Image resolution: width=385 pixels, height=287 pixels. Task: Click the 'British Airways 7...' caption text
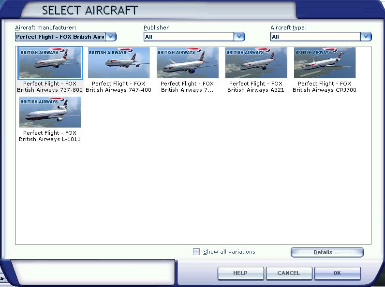[x=187, y=90]
